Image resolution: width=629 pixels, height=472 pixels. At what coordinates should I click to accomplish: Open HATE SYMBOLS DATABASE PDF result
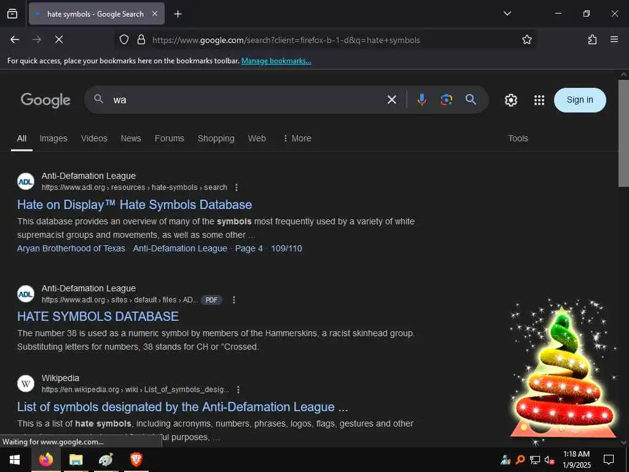tap(98, 317)
